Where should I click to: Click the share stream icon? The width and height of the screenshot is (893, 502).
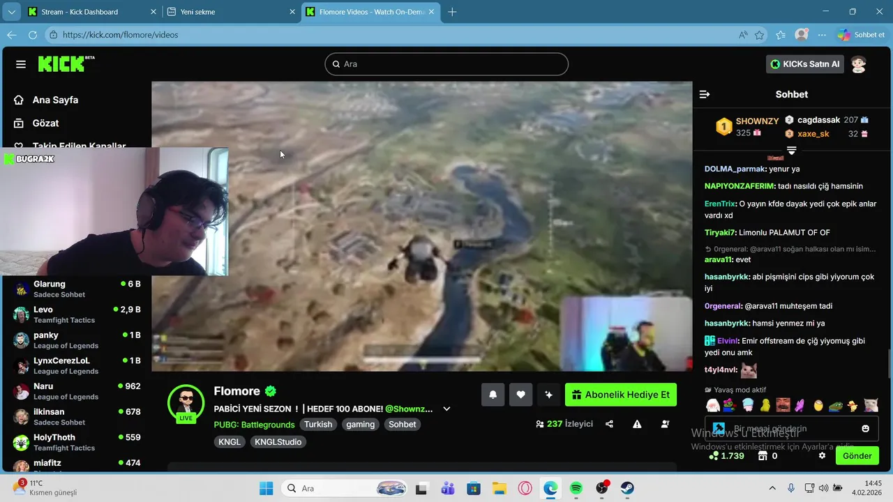(609, 424)
